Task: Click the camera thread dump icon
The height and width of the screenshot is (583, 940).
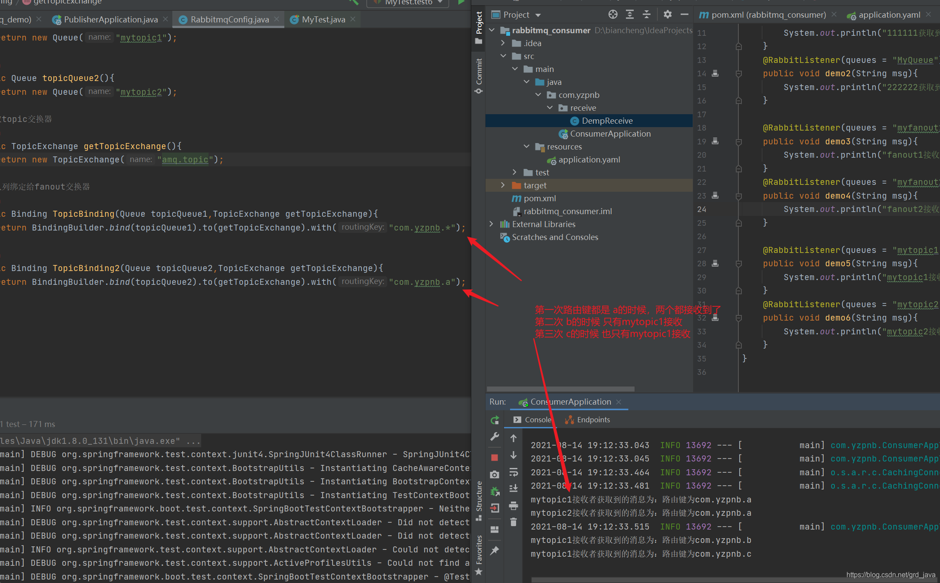Action: tap(495, 474)
